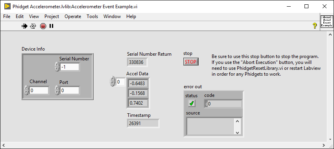This screenshot has height=149, width=334.
Task: Open the File menu
Action: click(7, 16)
